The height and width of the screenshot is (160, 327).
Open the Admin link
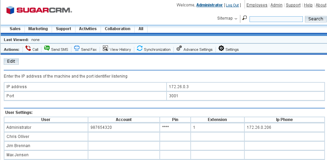click(x=276, y=5)
